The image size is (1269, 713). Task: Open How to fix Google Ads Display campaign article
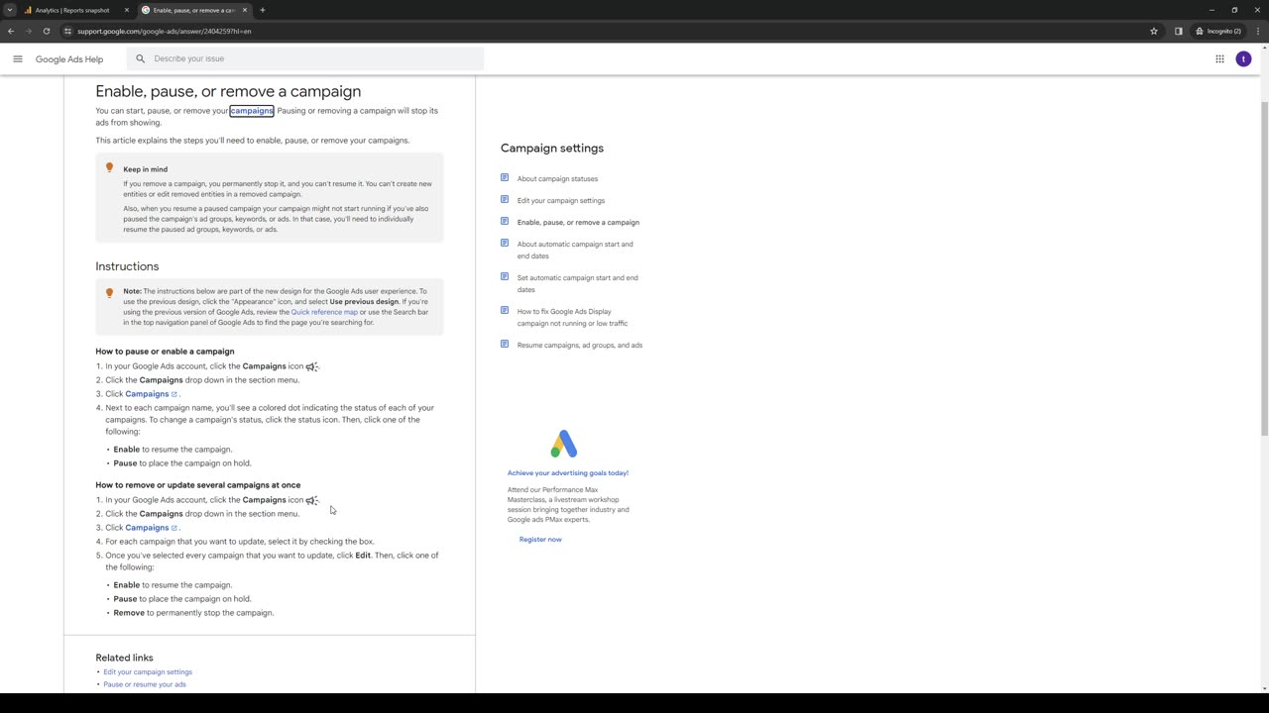click(572, 317)
